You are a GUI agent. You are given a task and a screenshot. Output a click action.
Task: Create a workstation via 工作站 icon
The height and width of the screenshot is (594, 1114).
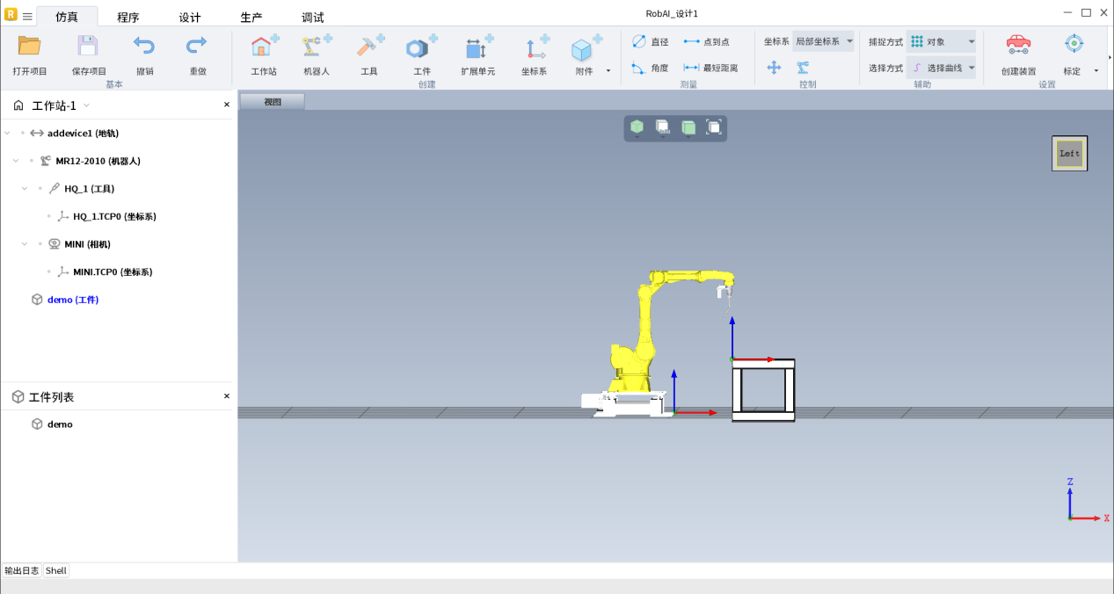pos(264,47)
